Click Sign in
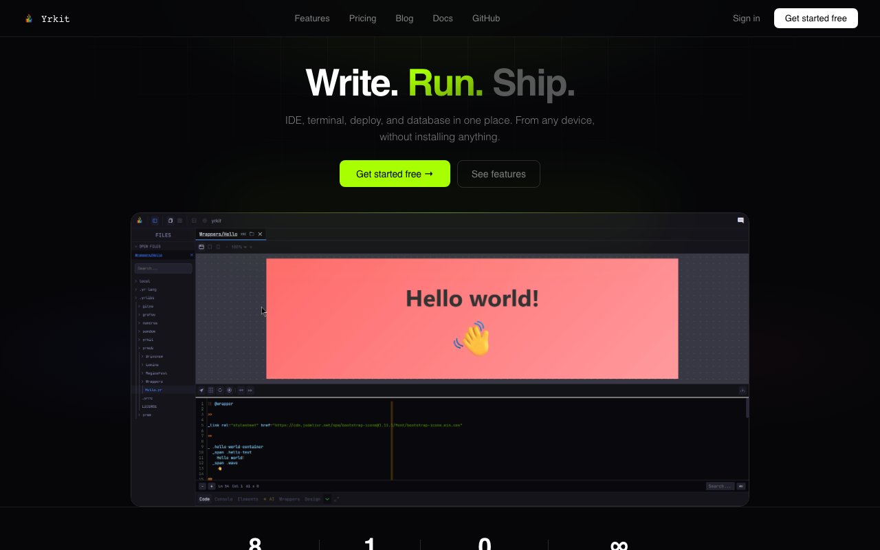 click(x=746, y=19)
